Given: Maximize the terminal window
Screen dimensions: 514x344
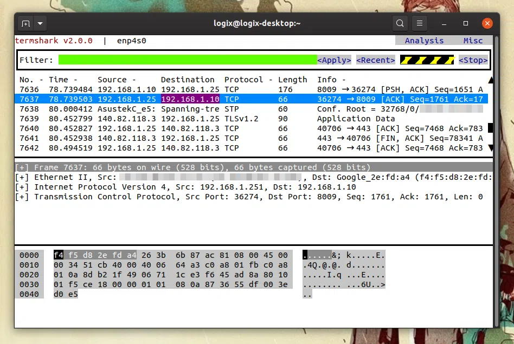Looking at the screenshot, I should [x=466, y=23].
